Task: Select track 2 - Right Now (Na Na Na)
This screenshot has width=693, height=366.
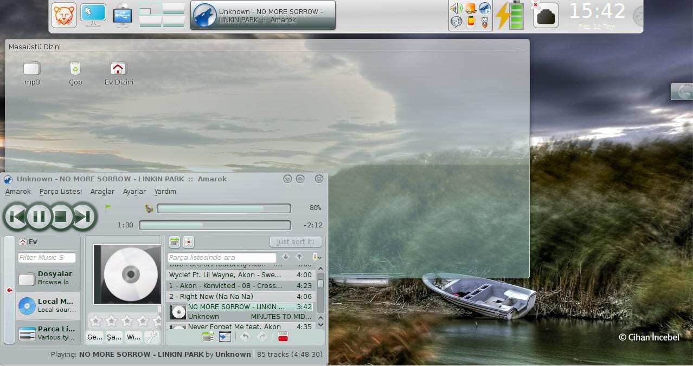Action: [240, 297]
